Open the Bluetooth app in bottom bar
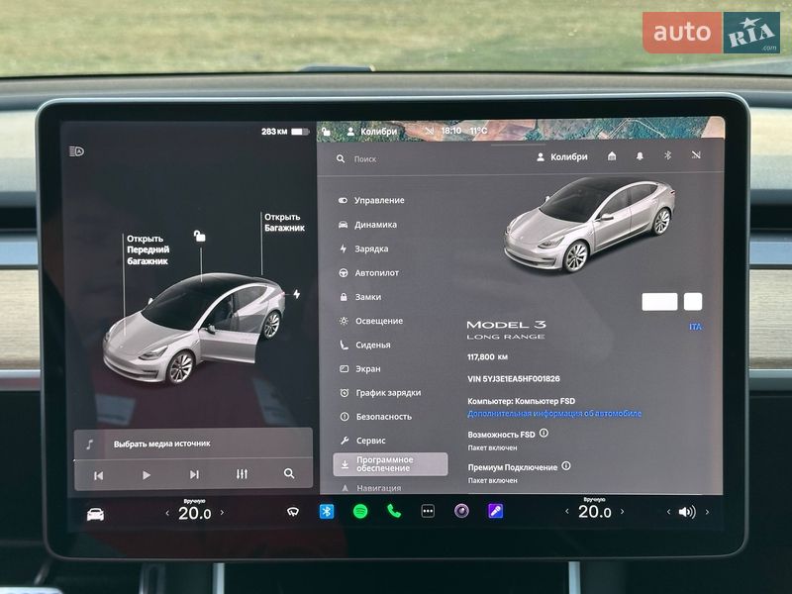The width and height of the screenshot is (792, 594). click(x=327, y=512)
